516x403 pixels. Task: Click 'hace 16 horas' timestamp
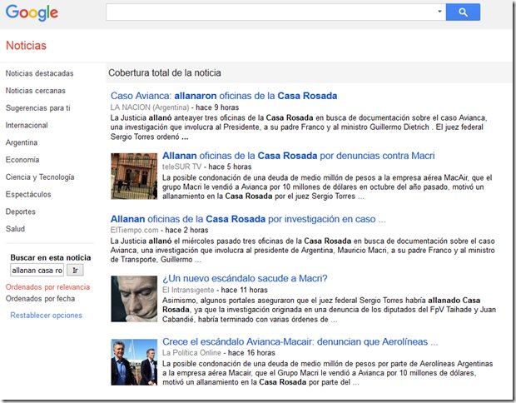251,353
